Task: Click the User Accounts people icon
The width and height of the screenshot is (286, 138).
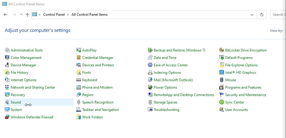Action: click(222, 110)
